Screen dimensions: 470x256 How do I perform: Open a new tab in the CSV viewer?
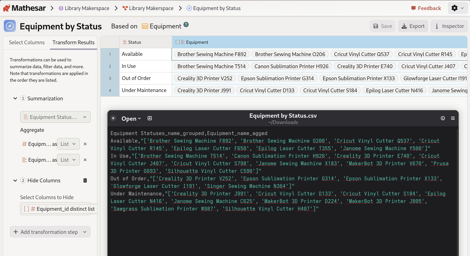tap(150, 118)
